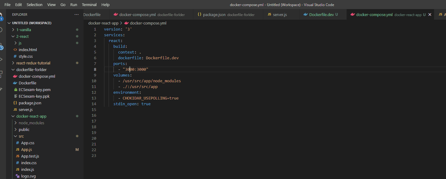Viewport: 446px width, 179px height.
Task: Switch to the Dockerfile.dev tab
Action: coord(321,15)
